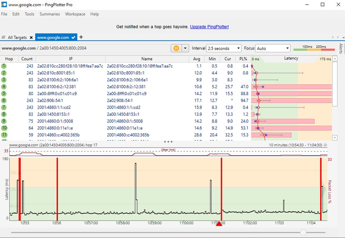Image resolution: width=345 pixels, height=238 pixels.
Task: Open the Edit menu
Action: tap(16, 14)
